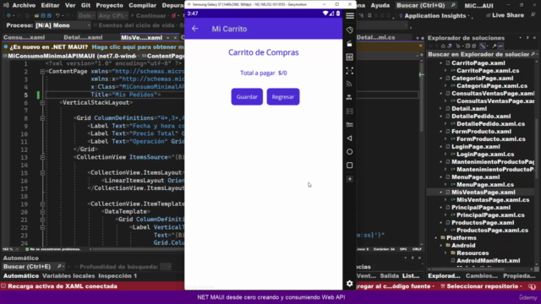
Task: Click the open-file folder icon in toolbar
Action: coord(36,16)
